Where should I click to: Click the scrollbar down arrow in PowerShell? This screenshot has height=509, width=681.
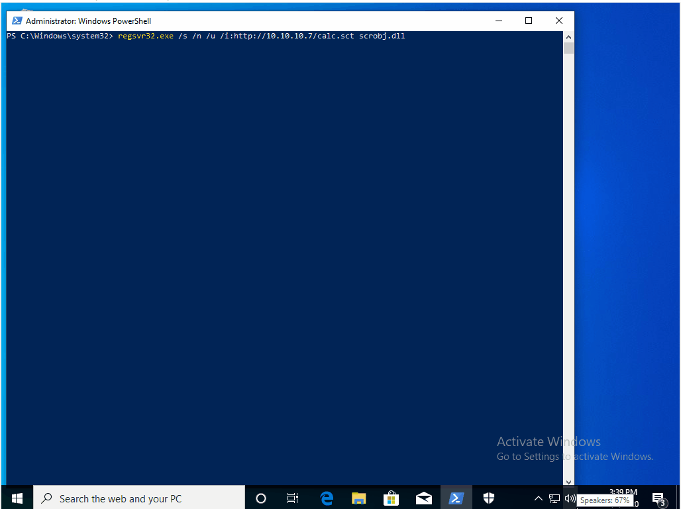click(568, 482)
